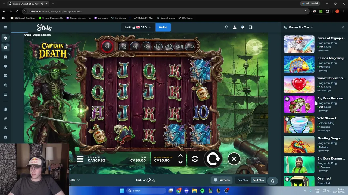Spin the reels with the big button
Viewport: 348px width, 195px height.
coord(213,159)
